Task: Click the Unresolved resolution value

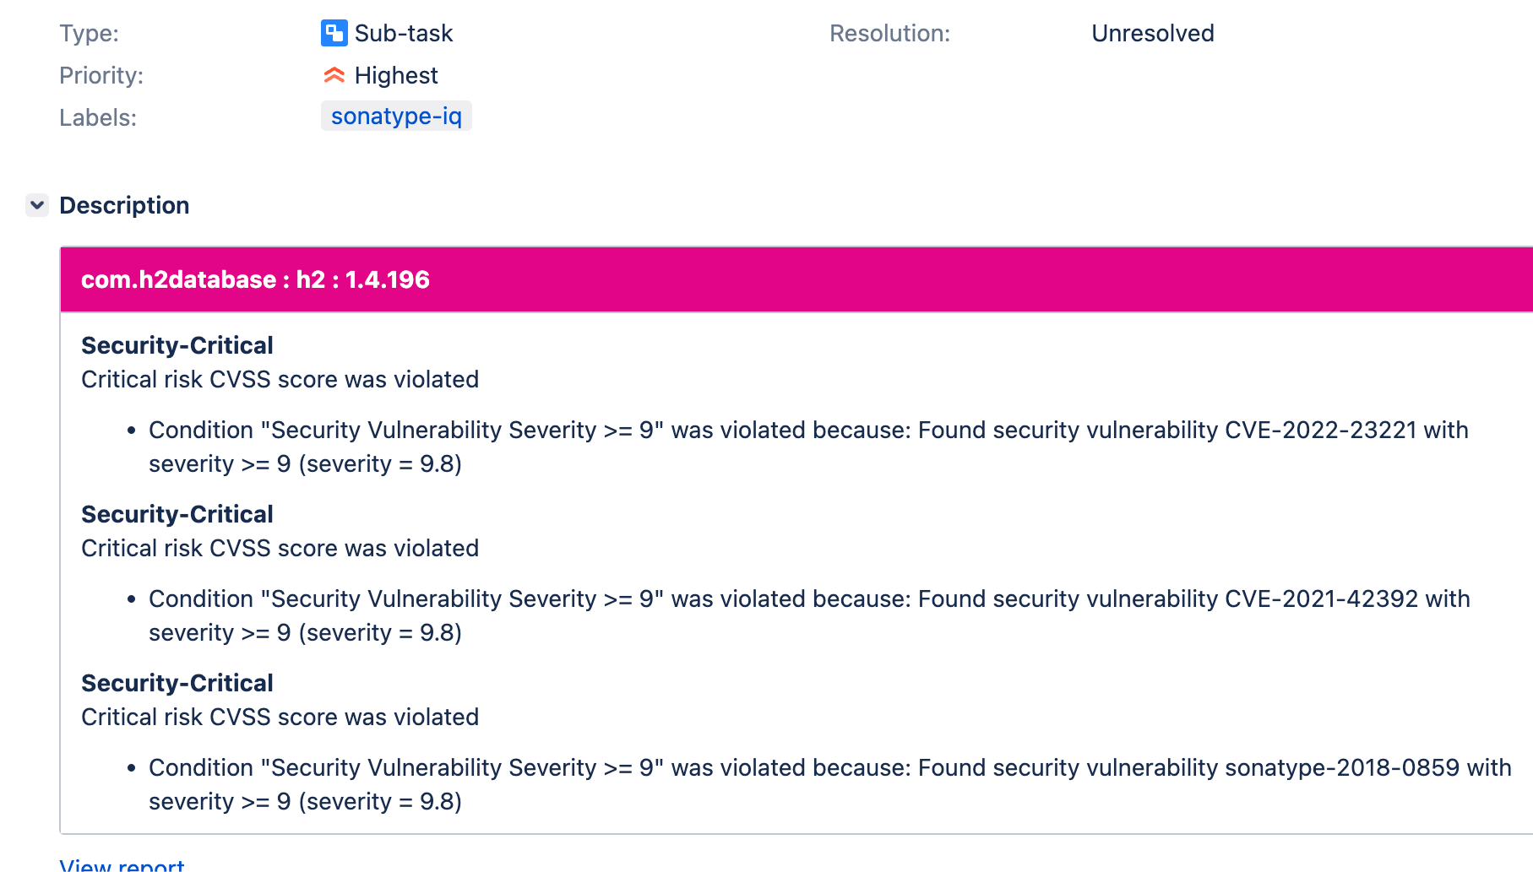Action: (1152, 33)
